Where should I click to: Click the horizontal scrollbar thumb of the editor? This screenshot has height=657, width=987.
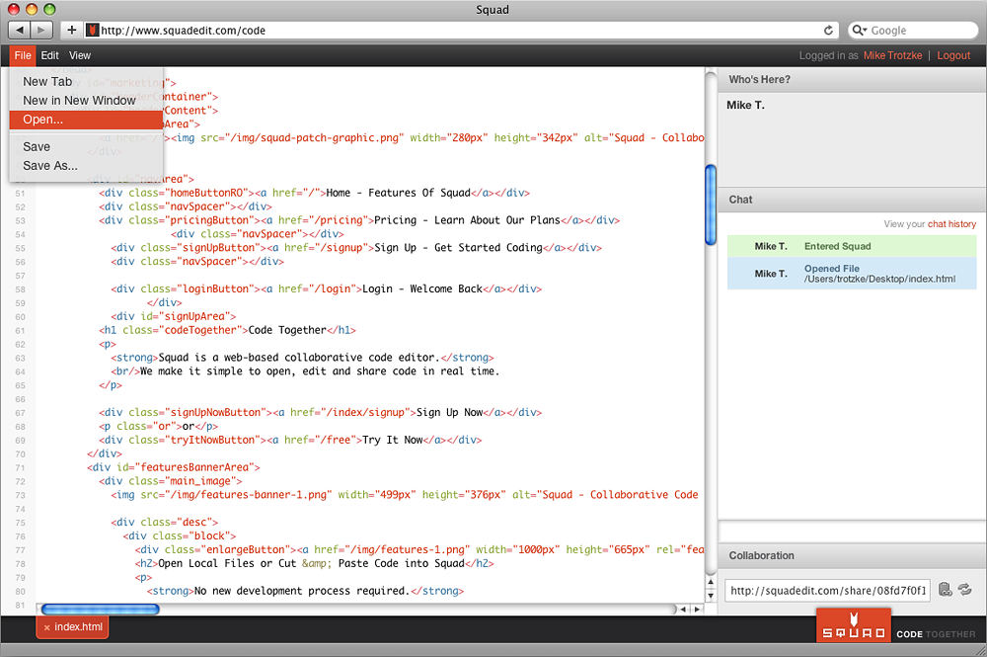point(100,610)
